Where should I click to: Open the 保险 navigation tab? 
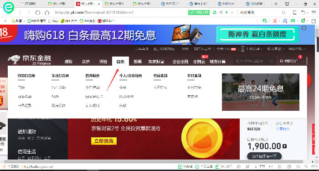103,62
